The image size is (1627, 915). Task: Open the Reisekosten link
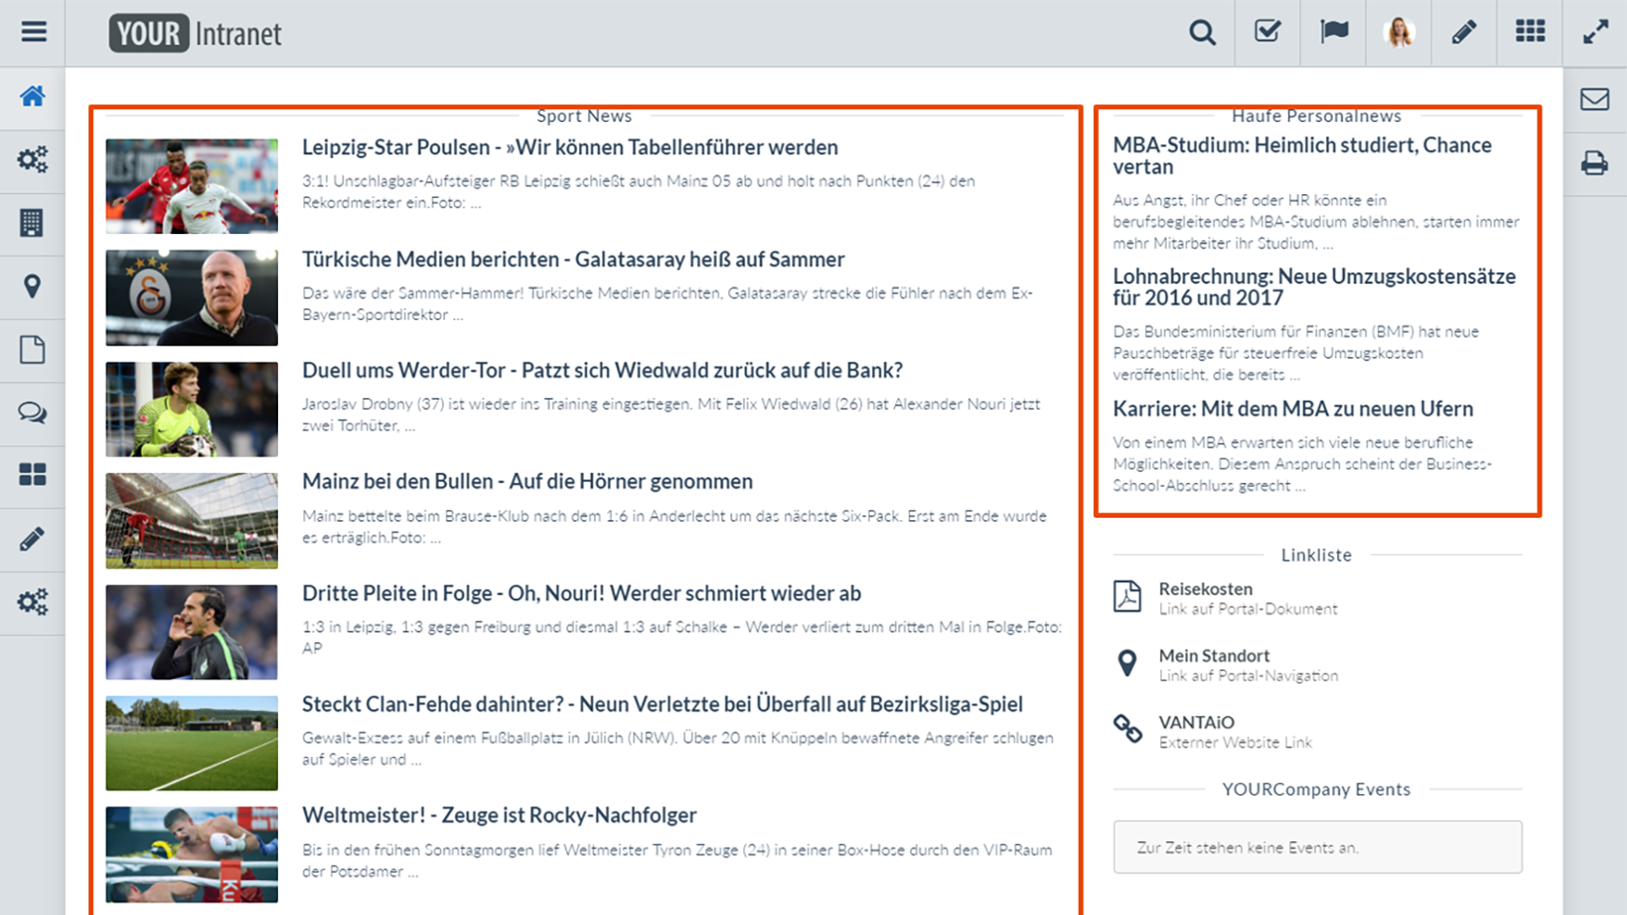click(x=1206, y=589)
